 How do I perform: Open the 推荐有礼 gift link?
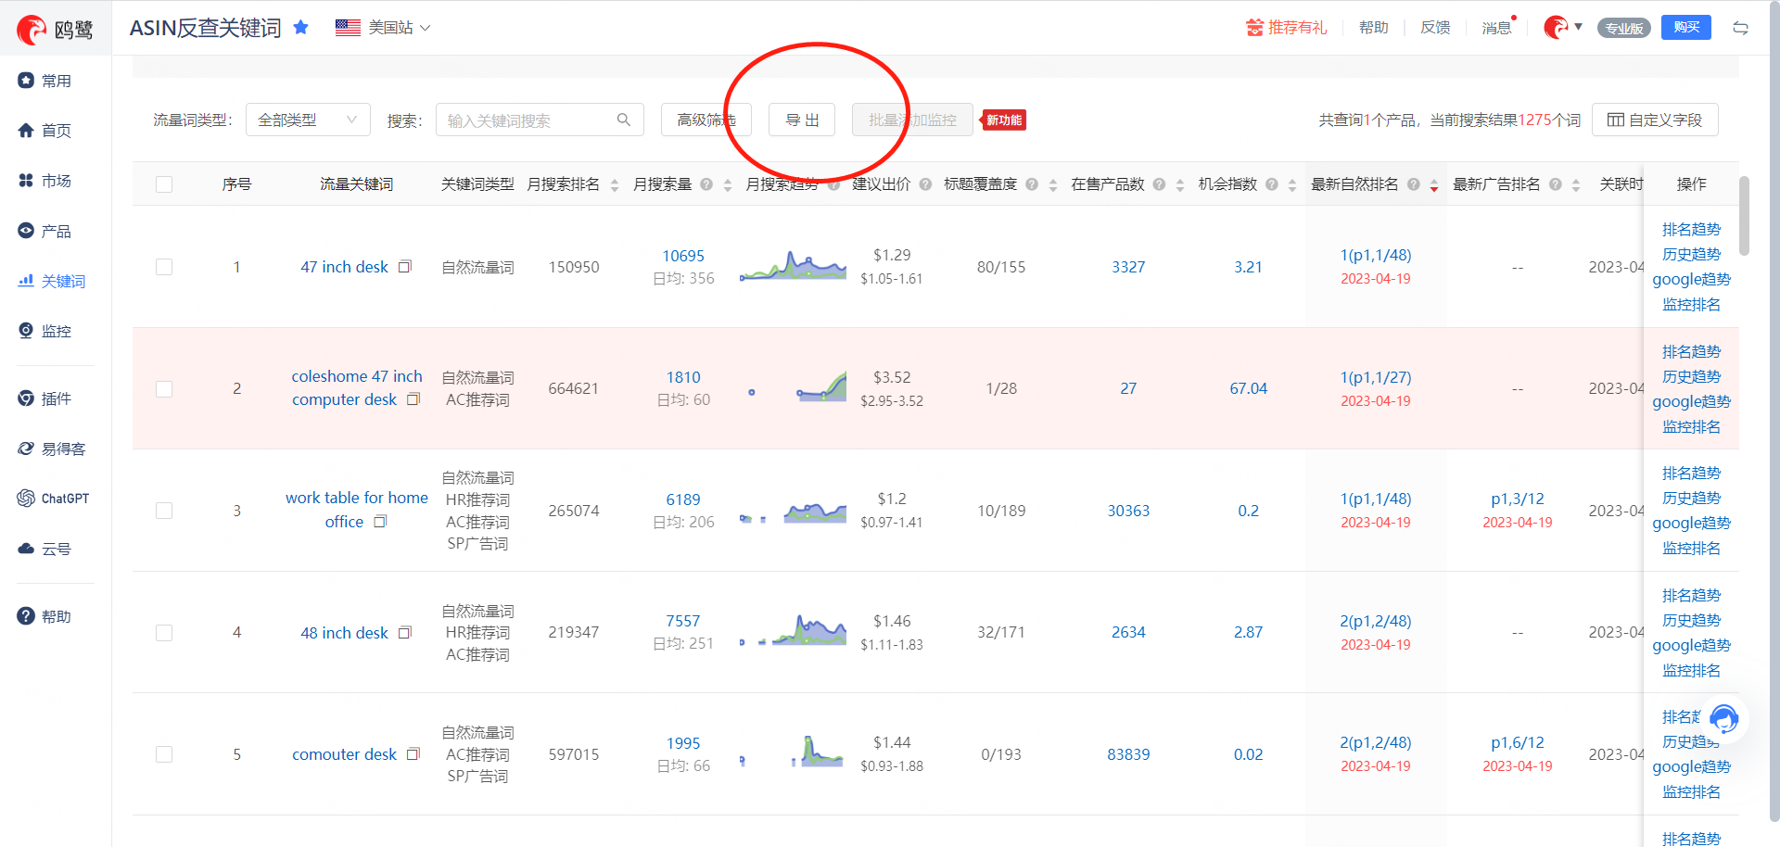(x=1287, y=28)
